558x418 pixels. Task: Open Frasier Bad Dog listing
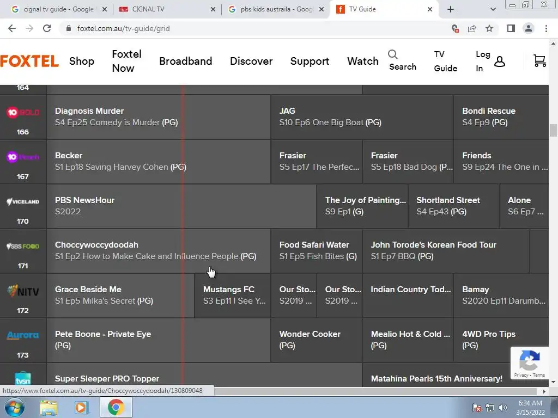click(408, 162)
